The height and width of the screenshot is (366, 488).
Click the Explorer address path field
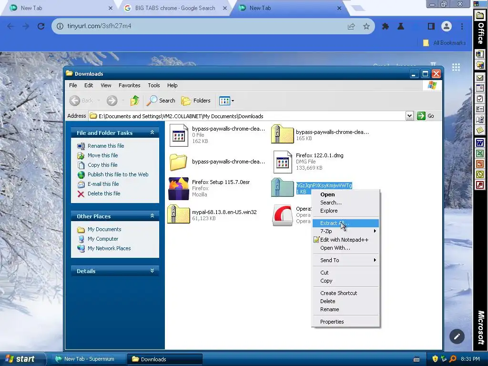[247, 116]
